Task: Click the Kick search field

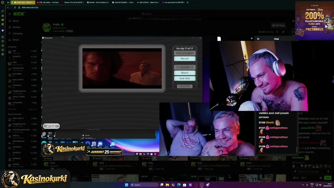Action: pos(170,14)
